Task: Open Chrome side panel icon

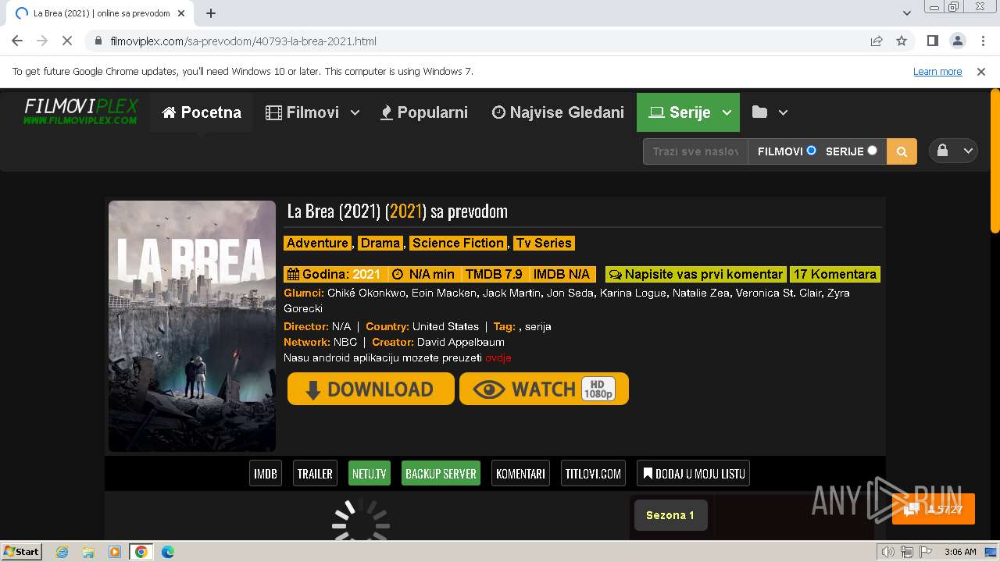Action: pos(932,41)
